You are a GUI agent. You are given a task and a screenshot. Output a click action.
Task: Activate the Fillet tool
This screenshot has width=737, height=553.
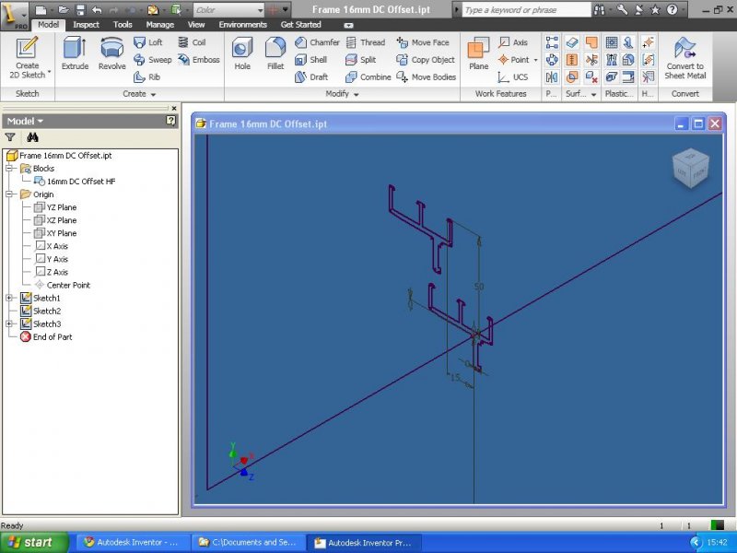(x=275, y=54)
